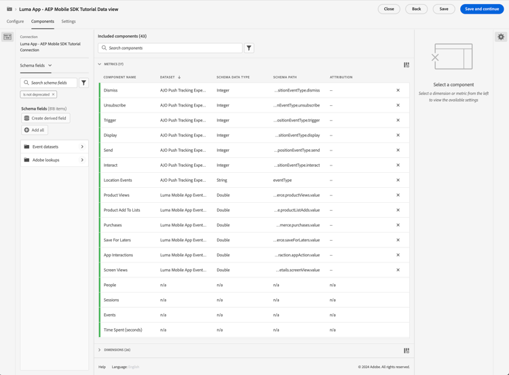
Task: Switch to the Configure tab
Action: point(15,22)
